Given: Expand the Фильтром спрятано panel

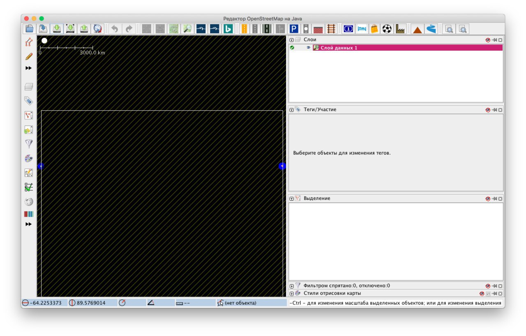Looking at the screenshot, I should (x=291, y=286).
